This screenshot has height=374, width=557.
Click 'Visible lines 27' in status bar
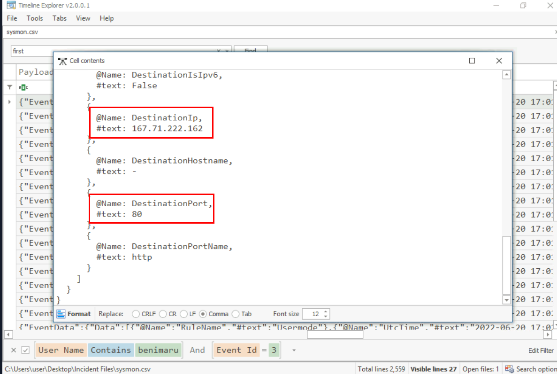tap(434, 369)
